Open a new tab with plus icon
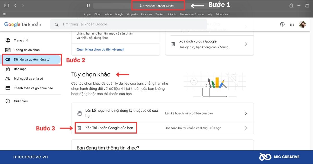313x164 pixels. click(x=299, y=5)
